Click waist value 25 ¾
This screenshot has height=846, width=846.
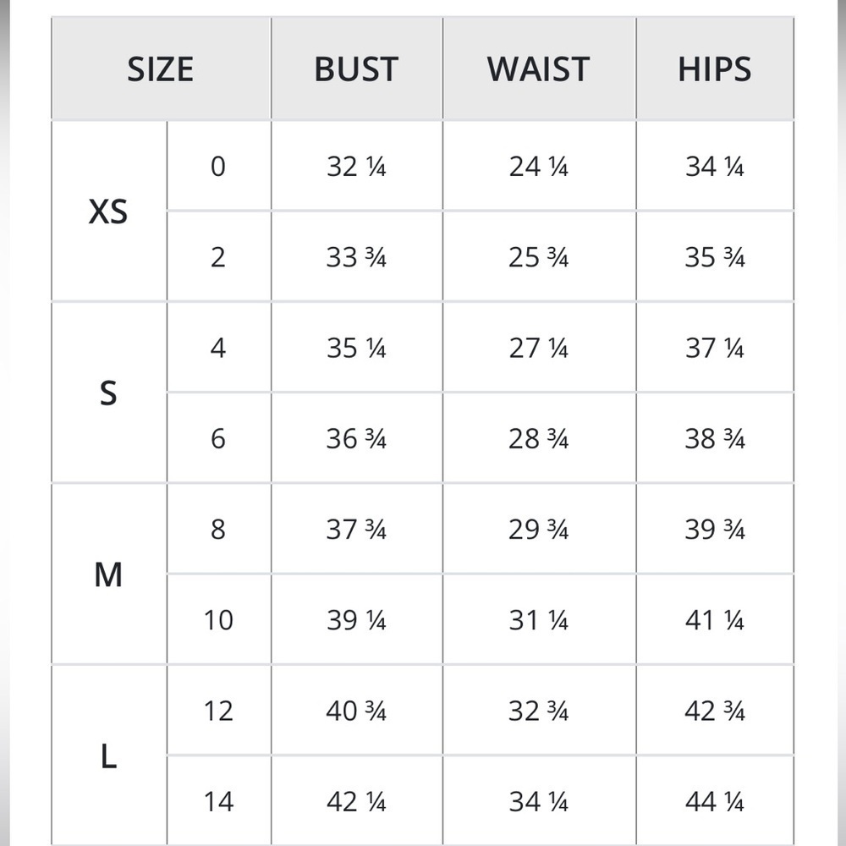(538, 257)
